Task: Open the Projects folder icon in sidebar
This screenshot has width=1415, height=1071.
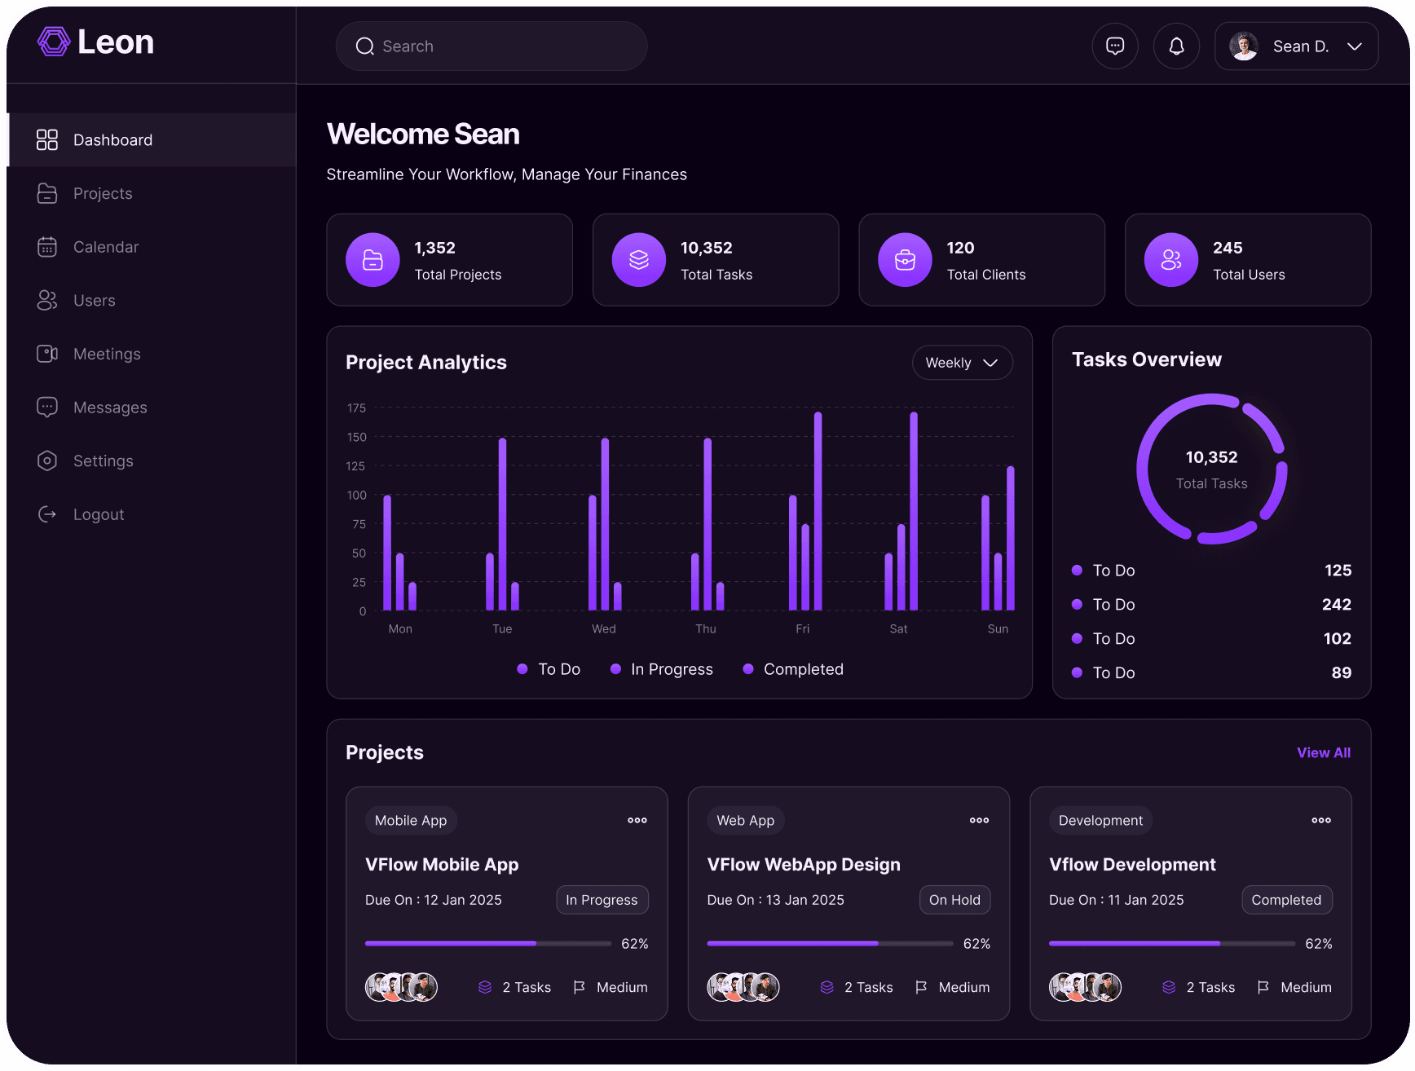Action: point(47,193)
